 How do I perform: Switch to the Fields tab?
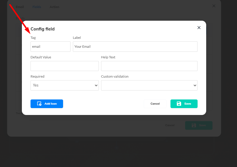tap(37, 7)
